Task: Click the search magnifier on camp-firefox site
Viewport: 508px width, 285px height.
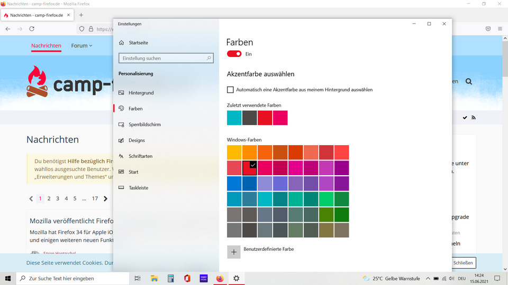Action: [469, 81]
